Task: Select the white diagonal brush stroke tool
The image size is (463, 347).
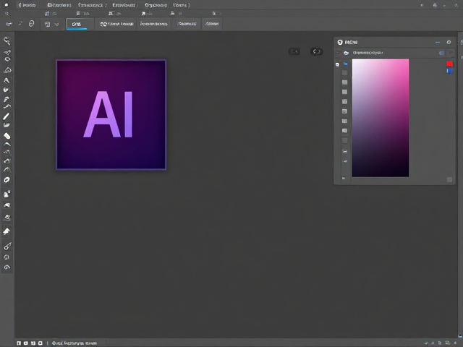Action: (7, 116)
